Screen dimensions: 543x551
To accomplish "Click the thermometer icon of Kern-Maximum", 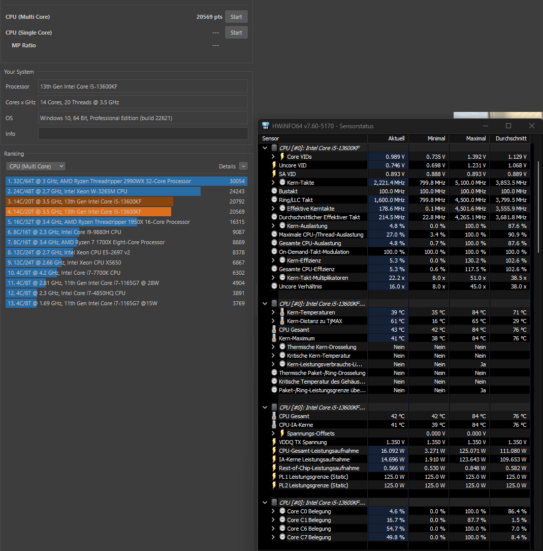I will click(274, 338).
